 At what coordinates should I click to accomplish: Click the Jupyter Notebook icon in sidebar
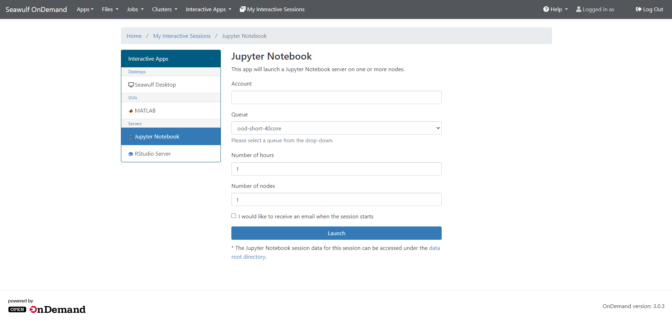click(131, 137)
